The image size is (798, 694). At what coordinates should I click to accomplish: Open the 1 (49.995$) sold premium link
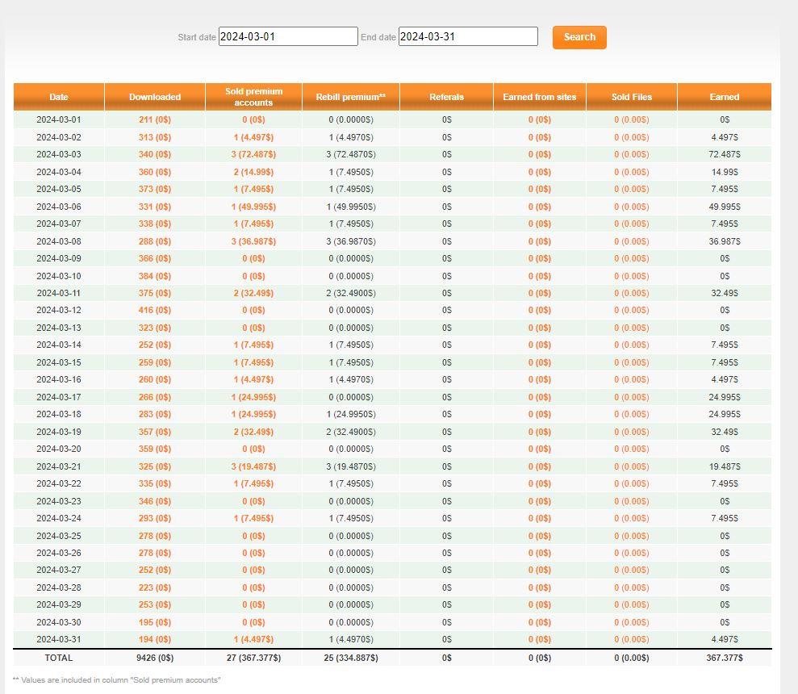[x=253, y=207]
